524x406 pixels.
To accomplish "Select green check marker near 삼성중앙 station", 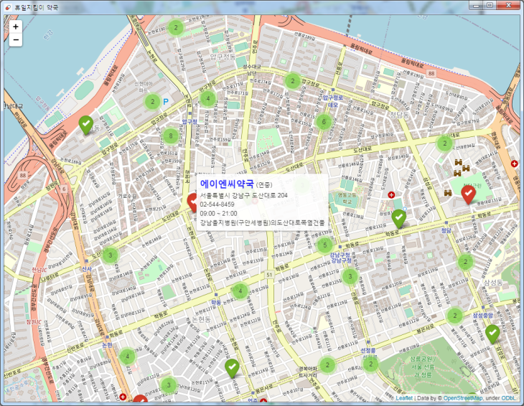I will [492, 333].
